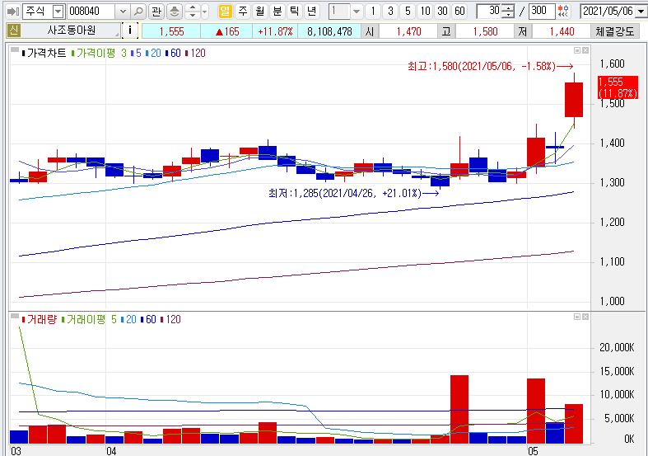648x456 pixels.
Task: Maximize the price chart panel
Action: click(577, 50)
